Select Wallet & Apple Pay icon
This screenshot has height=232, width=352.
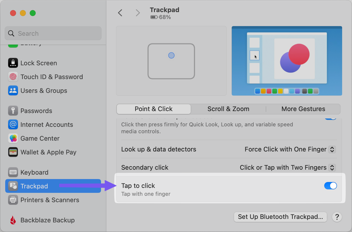click(x=13, y=152)
